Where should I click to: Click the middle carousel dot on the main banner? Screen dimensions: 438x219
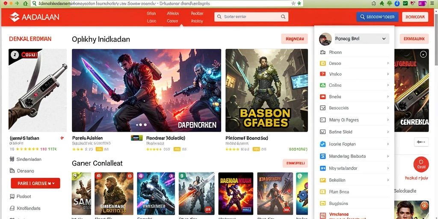[141, 125]
